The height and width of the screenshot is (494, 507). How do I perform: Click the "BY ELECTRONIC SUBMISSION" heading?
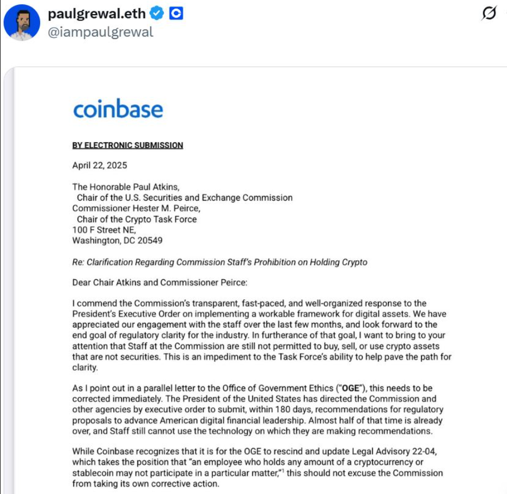[128, 145]
